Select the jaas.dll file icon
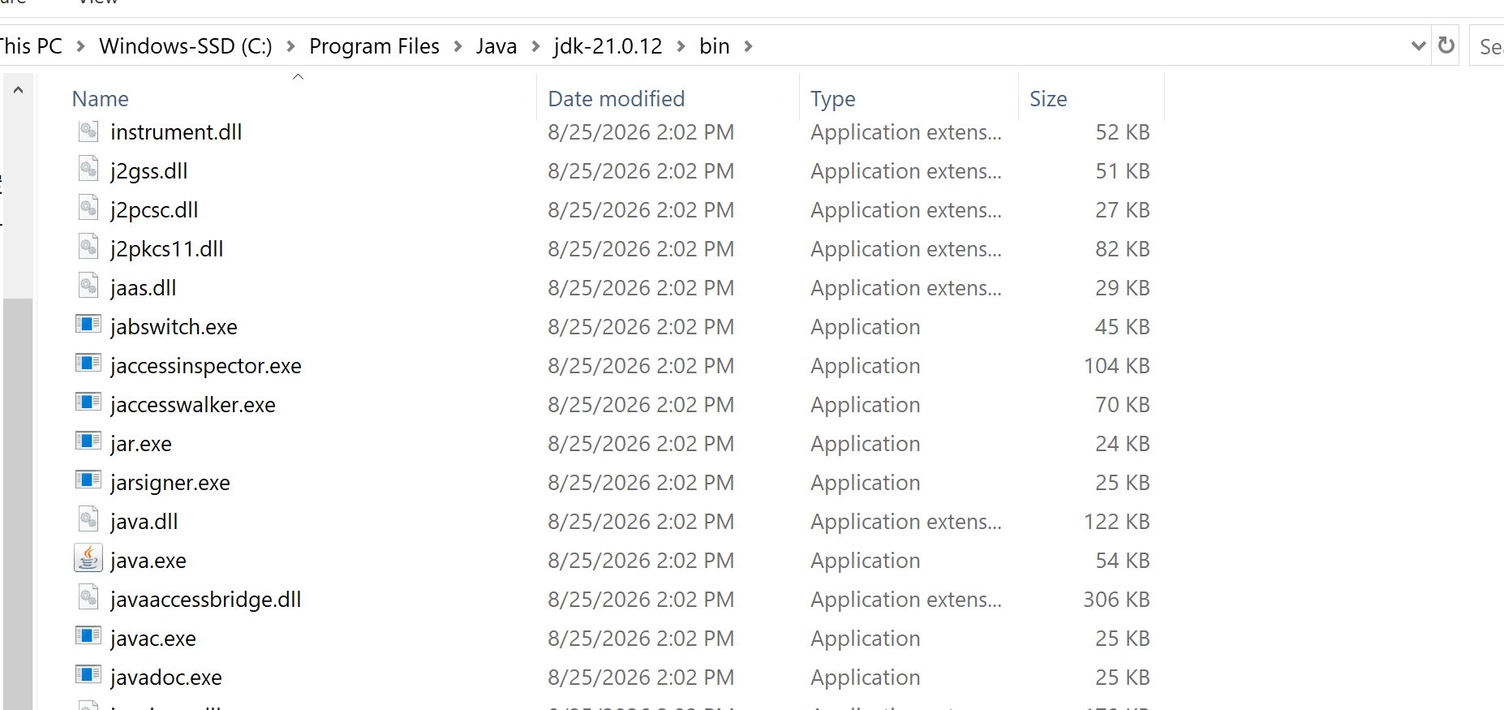 click(x=88, y=286)
